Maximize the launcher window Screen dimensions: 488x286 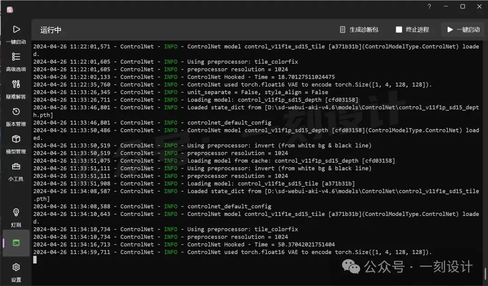point(463,6)
